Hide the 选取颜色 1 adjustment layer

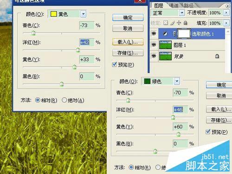tap(154, 33)
